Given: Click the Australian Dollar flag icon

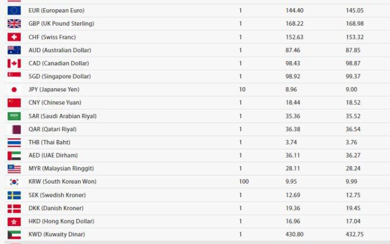Looking at the screenshot, I should (x=14, y=51).
